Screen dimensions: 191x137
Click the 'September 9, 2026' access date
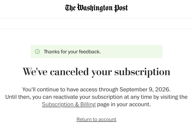point(145,89)
